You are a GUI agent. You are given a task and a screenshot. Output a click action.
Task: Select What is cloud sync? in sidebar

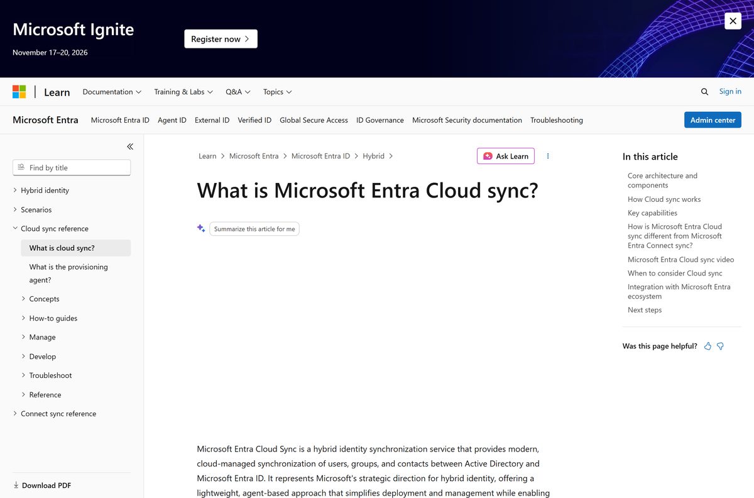click(75, 248)
